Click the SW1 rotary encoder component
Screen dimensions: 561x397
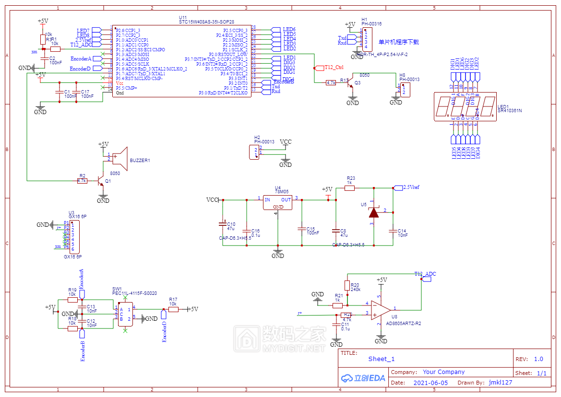click(125, 314)
